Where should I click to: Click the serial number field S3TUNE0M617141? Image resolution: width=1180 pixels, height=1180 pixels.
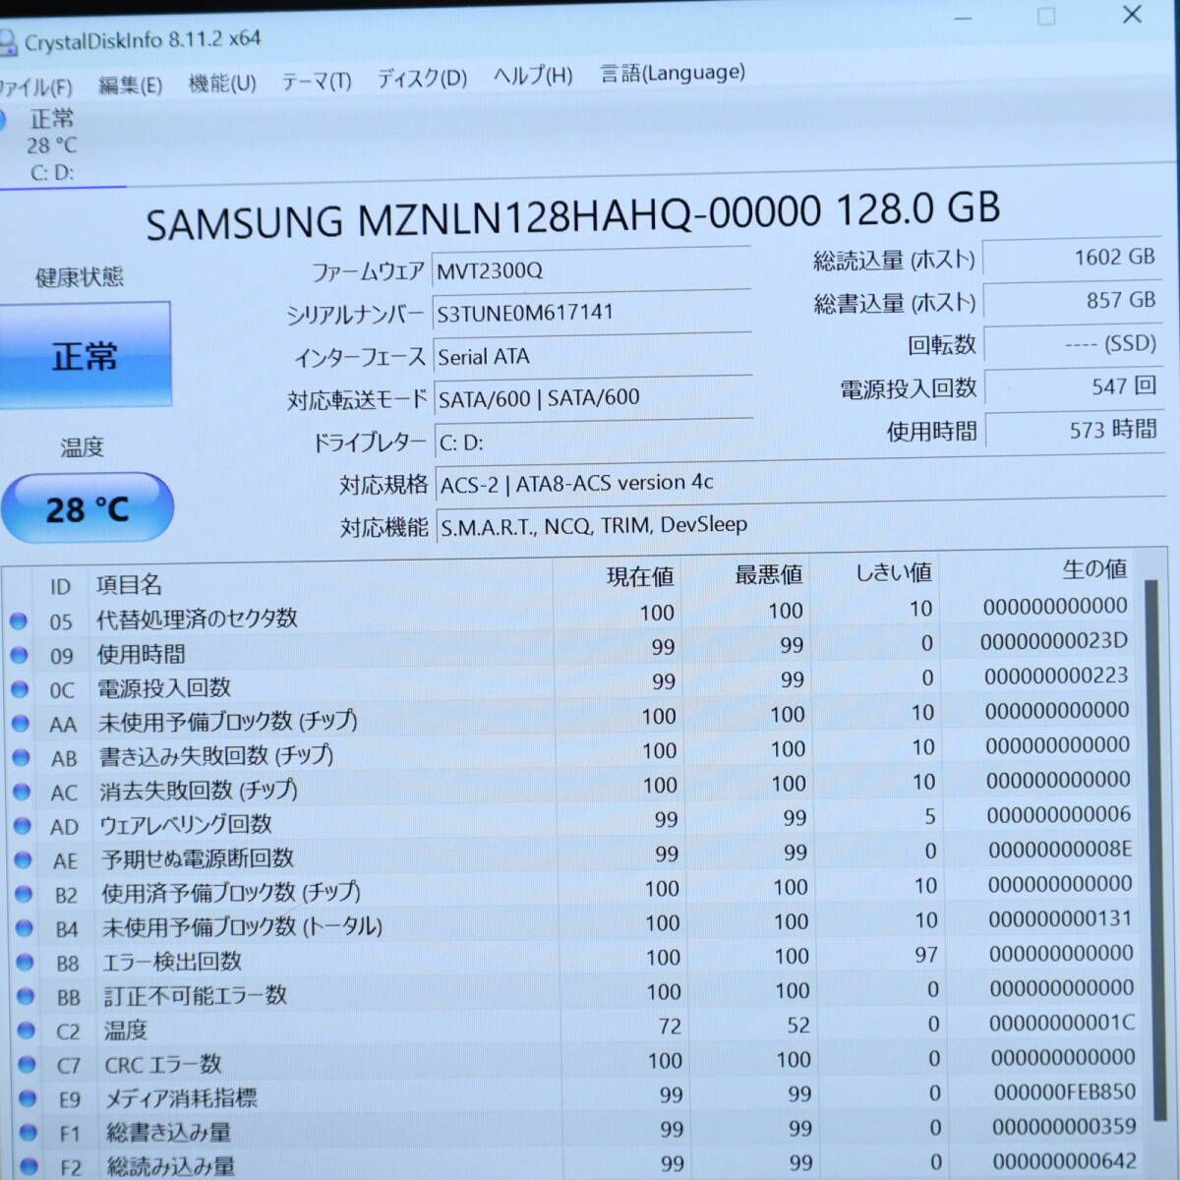coord(592,313)
